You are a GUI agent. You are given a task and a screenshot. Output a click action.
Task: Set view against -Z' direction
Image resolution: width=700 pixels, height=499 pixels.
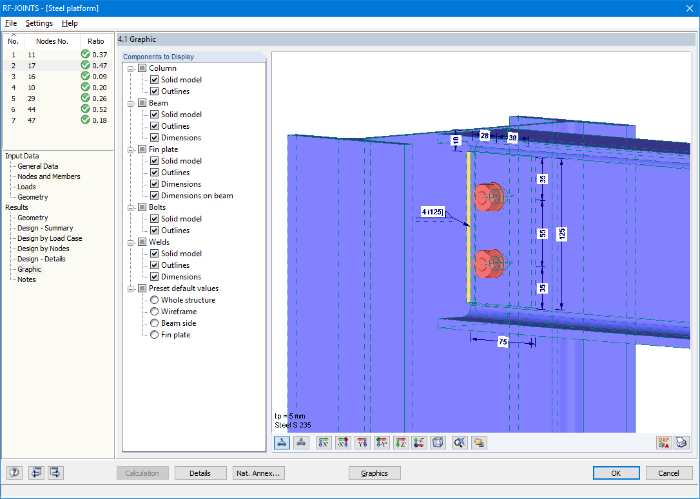[419, 442]
